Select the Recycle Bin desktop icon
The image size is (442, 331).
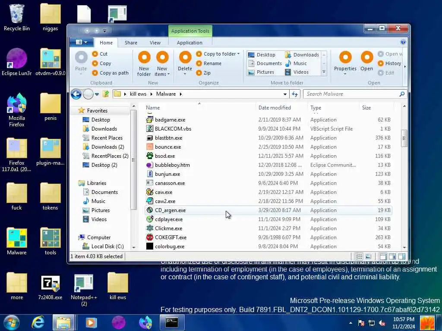click(17, 17)
